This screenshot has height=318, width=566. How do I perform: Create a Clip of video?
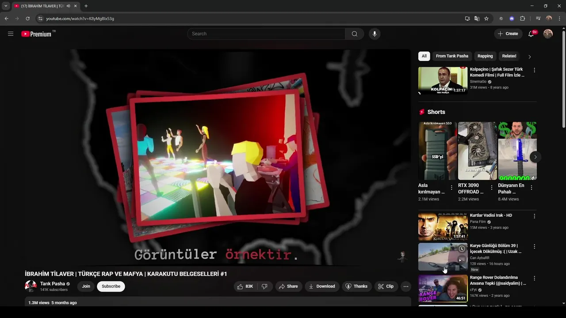point(386,286)
